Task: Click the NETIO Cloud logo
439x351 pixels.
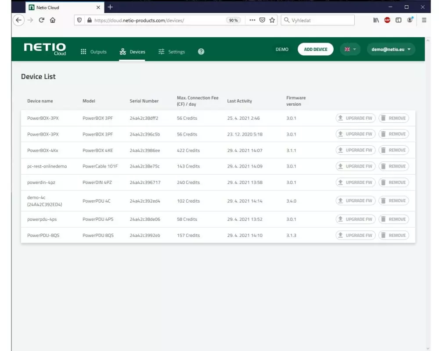Action: point(45,49)
